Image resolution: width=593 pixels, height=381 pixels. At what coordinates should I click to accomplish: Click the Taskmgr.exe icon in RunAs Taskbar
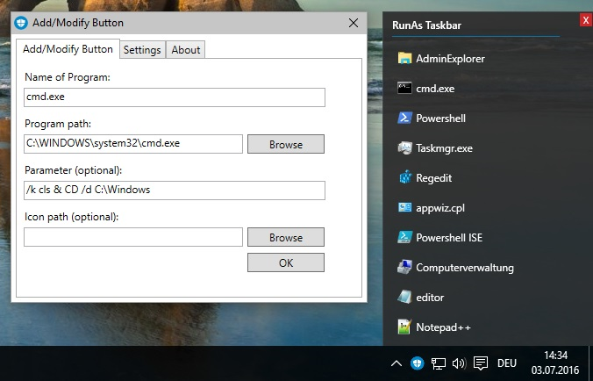(x=404, y=148)
